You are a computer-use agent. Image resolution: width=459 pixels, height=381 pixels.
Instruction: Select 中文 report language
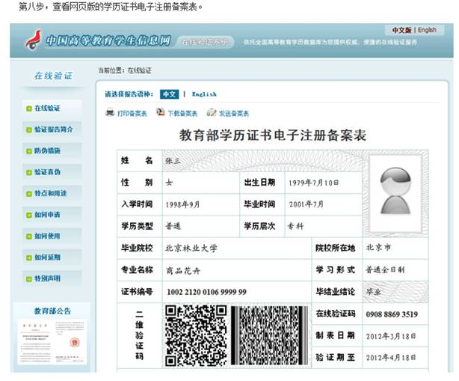tap(169, 94)
